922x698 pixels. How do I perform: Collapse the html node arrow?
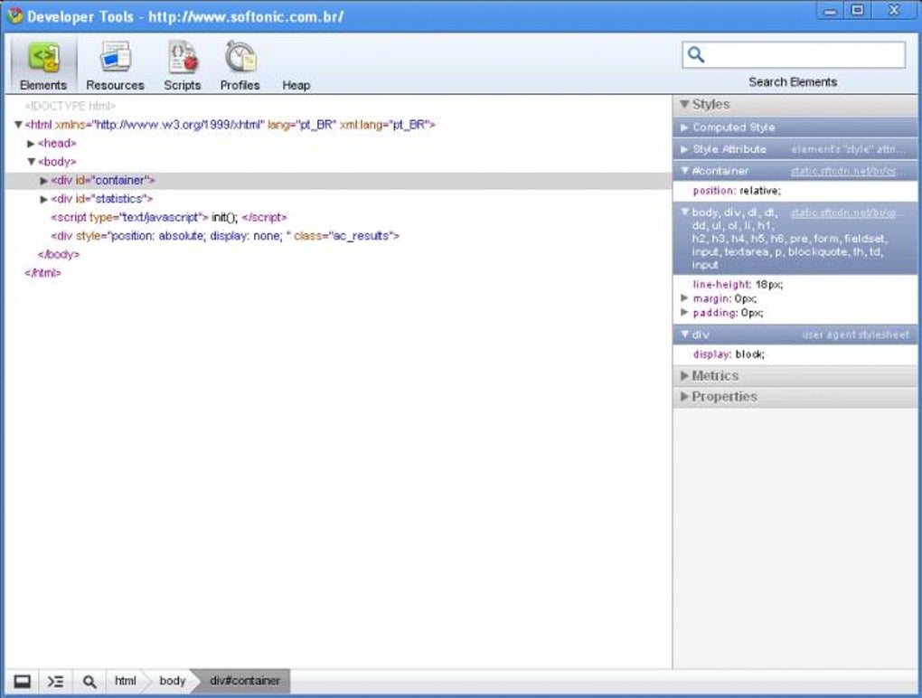pos(18,125)
